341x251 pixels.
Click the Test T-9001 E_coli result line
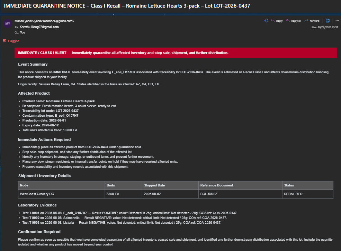(130, 213)
